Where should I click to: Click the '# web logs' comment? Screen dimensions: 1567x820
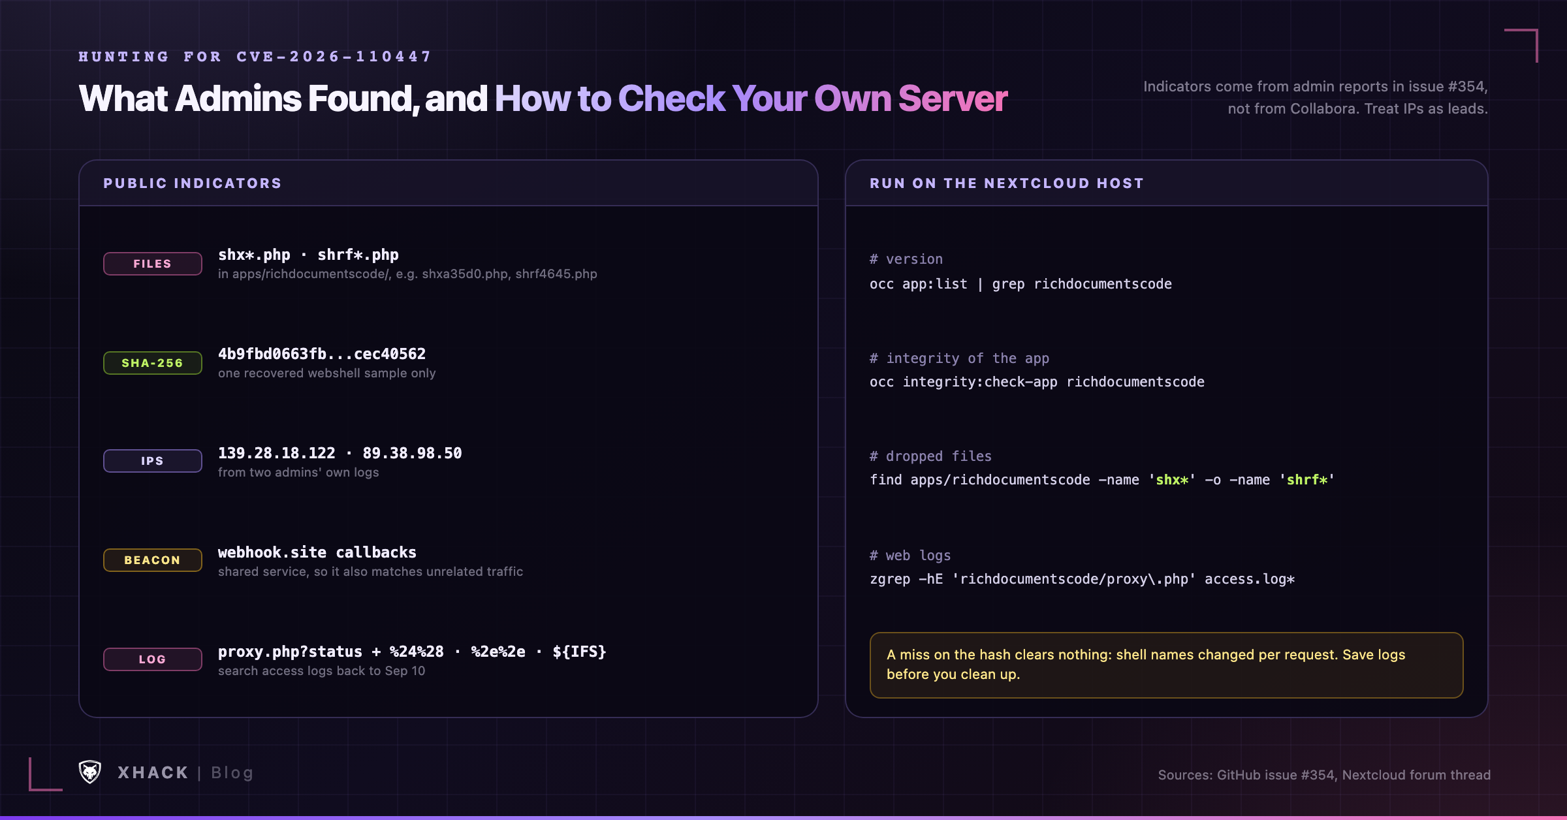910,556
